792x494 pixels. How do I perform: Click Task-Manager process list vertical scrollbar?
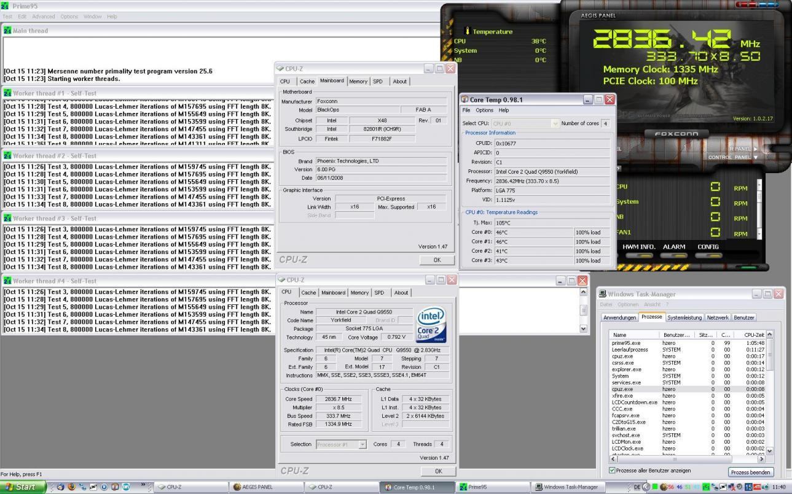coord(769,393)
